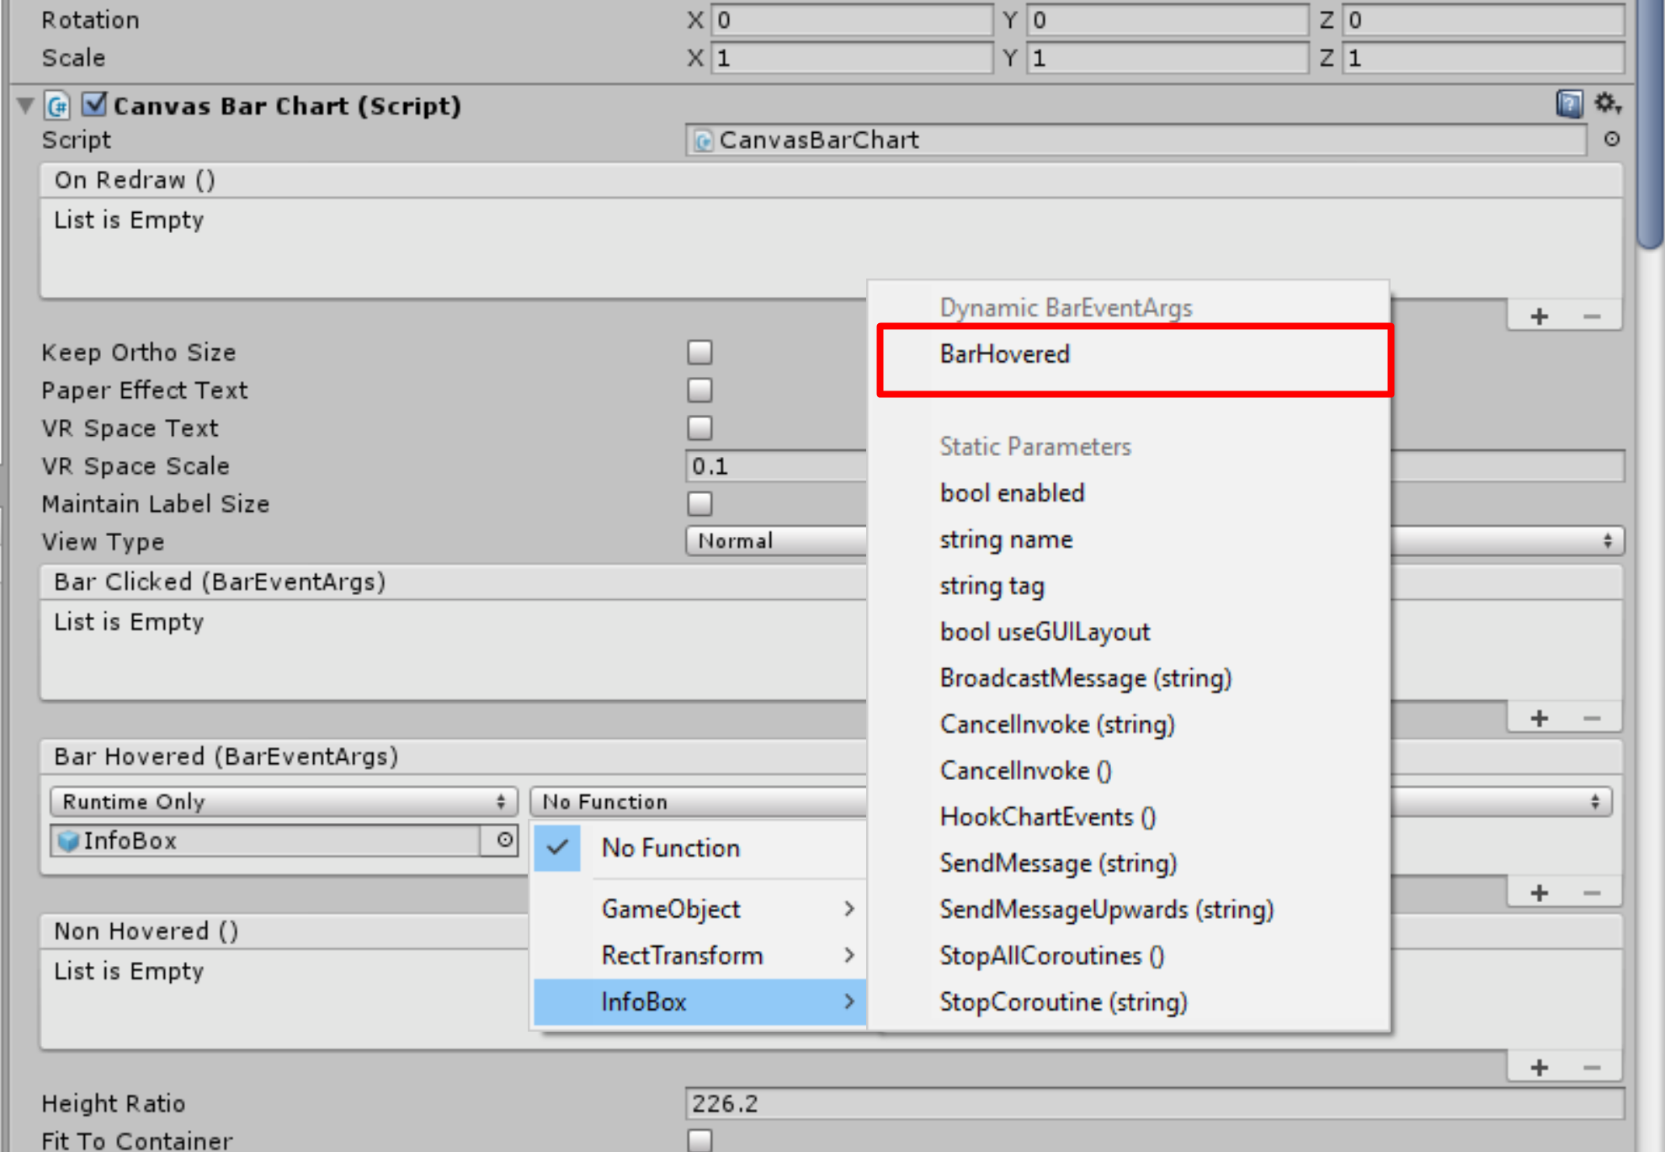This screenshot has width=1665, height=1152.
Task: Select string name menu item
Action: [x=1129, y=539]
